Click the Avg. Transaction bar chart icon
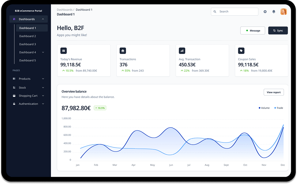Viewport: 297px width, 184px height. (182, 51)
